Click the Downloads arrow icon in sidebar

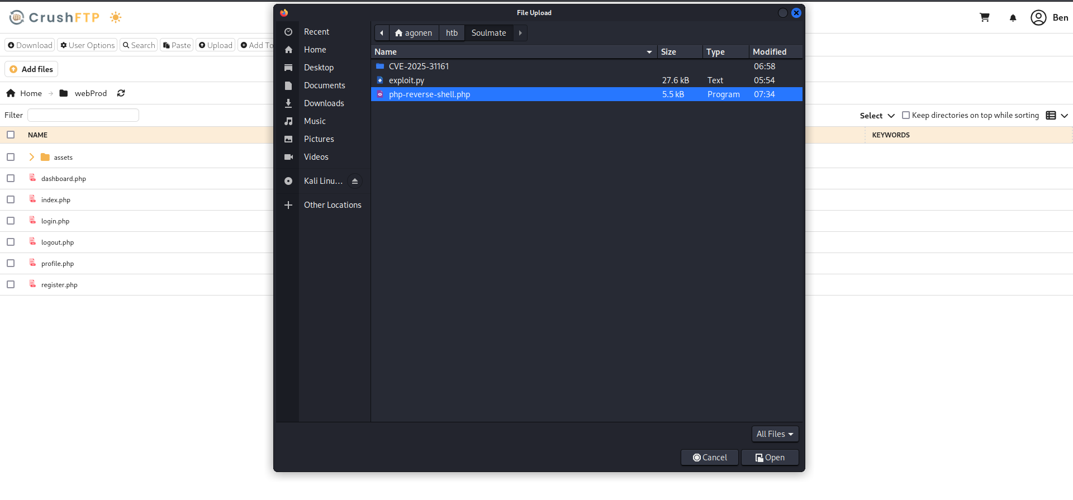(288, 103)
